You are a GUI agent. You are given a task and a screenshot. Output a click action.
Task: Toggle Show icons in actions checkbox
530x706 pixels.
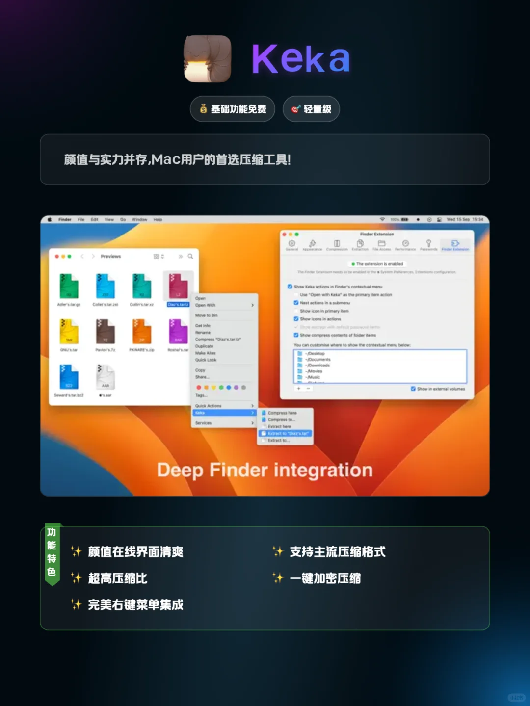296,319
